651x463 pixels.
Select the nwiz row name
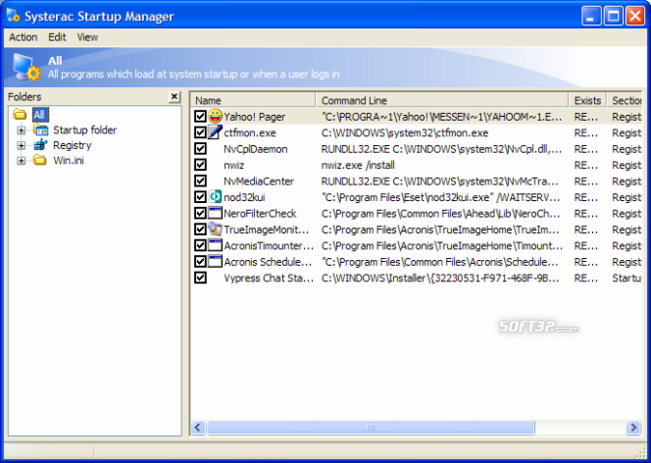[x=233, y=165]
